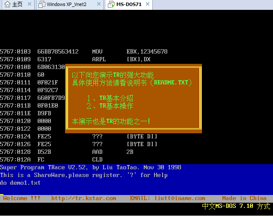Click README.TXT in the dialog
Image resolution: width=273 pixels, height=216 pixels.
[x=171, y=82]
